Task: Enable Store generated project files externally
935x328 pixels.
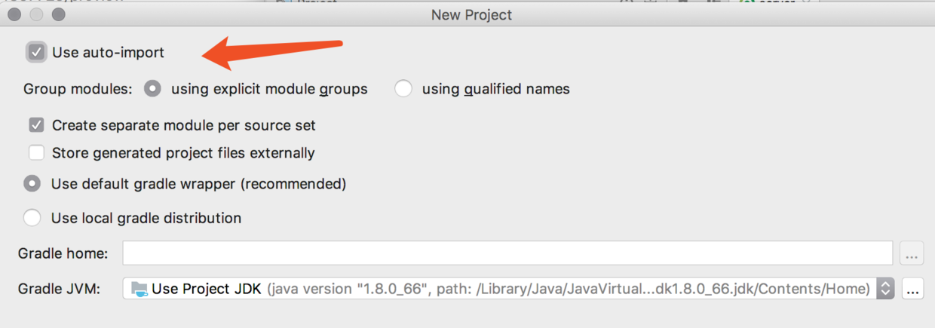Action: 36,153
